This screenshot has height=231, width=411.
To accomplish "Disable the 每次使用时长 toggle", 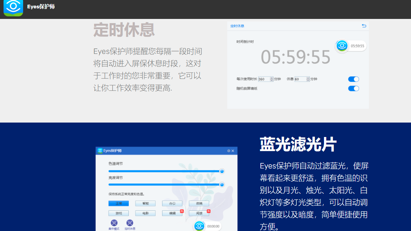I will coord(354,79).
